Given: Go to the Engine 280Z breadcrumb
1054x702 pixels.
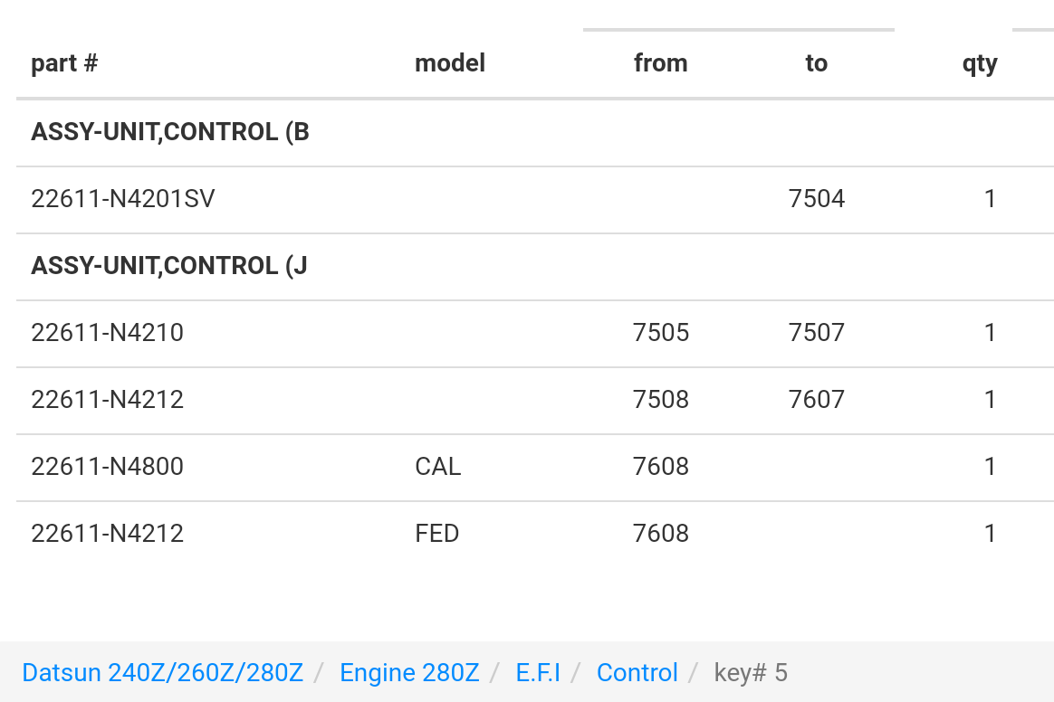Looking at the screenshot, I should [x=409, y=672].
